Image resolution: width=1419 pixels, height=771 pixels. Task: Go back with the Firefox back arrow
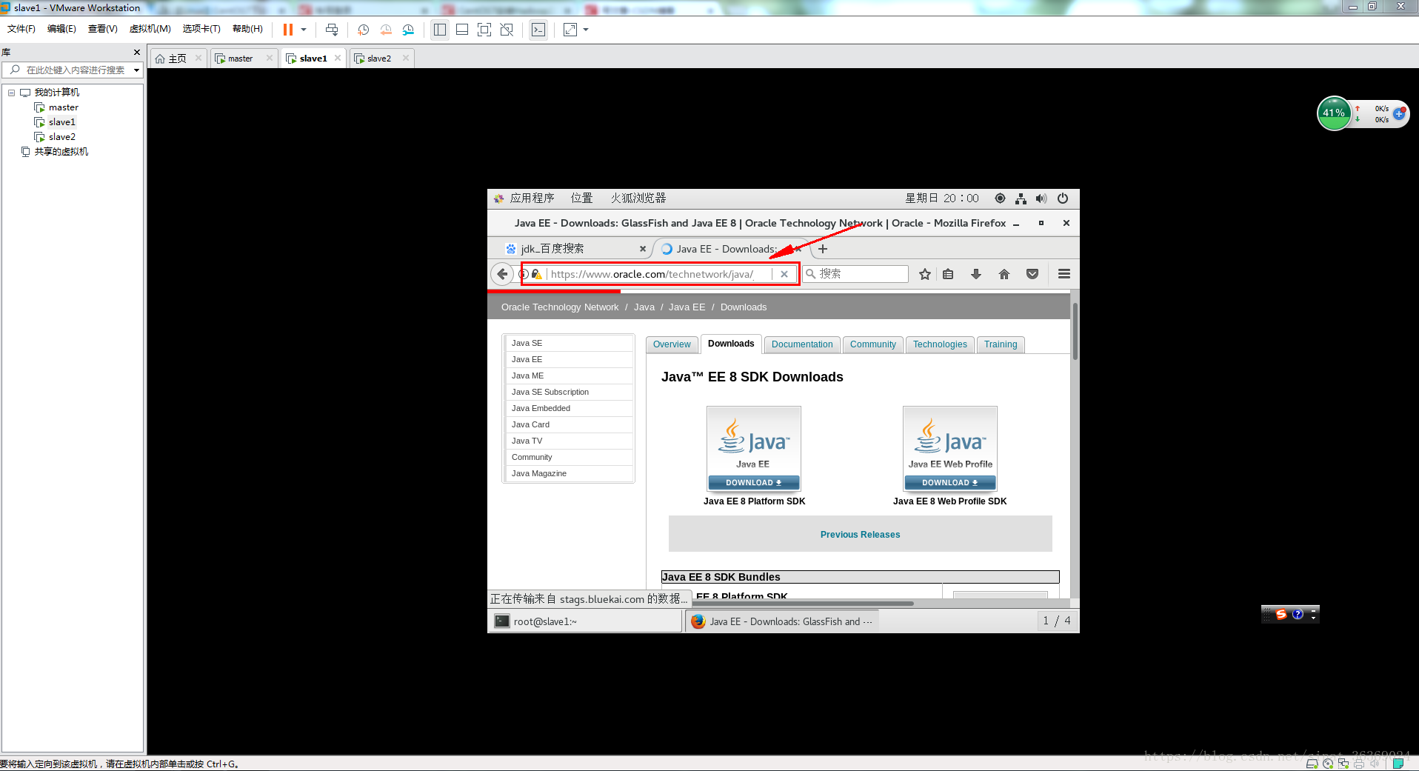pyautogui.click(x=502, y=274)
